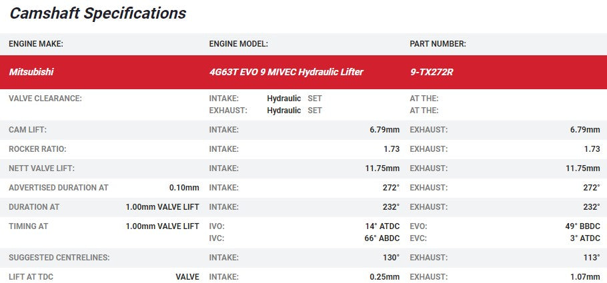Click the exhaust lift at TDC 1.07mm
Viewport: 607px width, 283px height.
(x=585, y=276)
